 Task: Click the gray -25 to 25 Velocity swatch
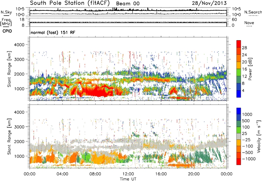pos(239,136)
